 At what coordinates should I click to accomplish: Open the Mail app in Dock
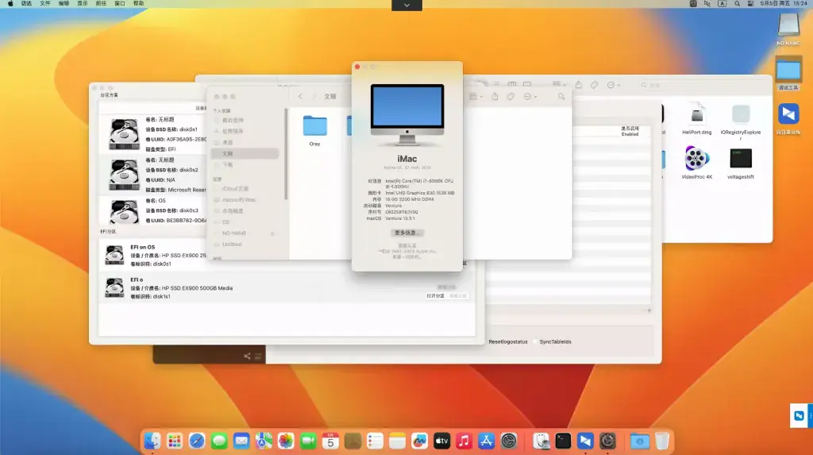pyautogui.click(x=241, y=441)
